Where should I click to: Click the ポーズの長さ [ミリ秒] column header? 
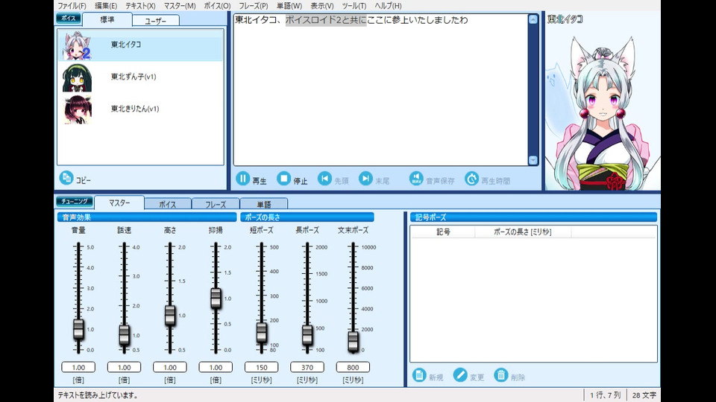coord(523,232)
